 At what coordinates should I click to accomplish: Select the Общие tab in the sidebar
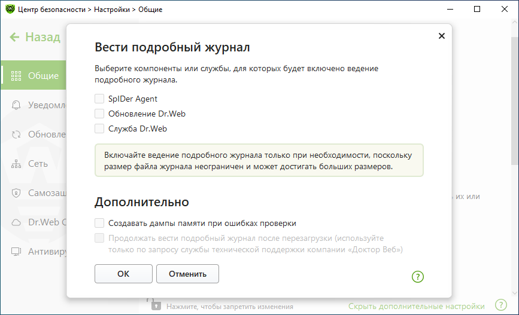click(34, 75)
